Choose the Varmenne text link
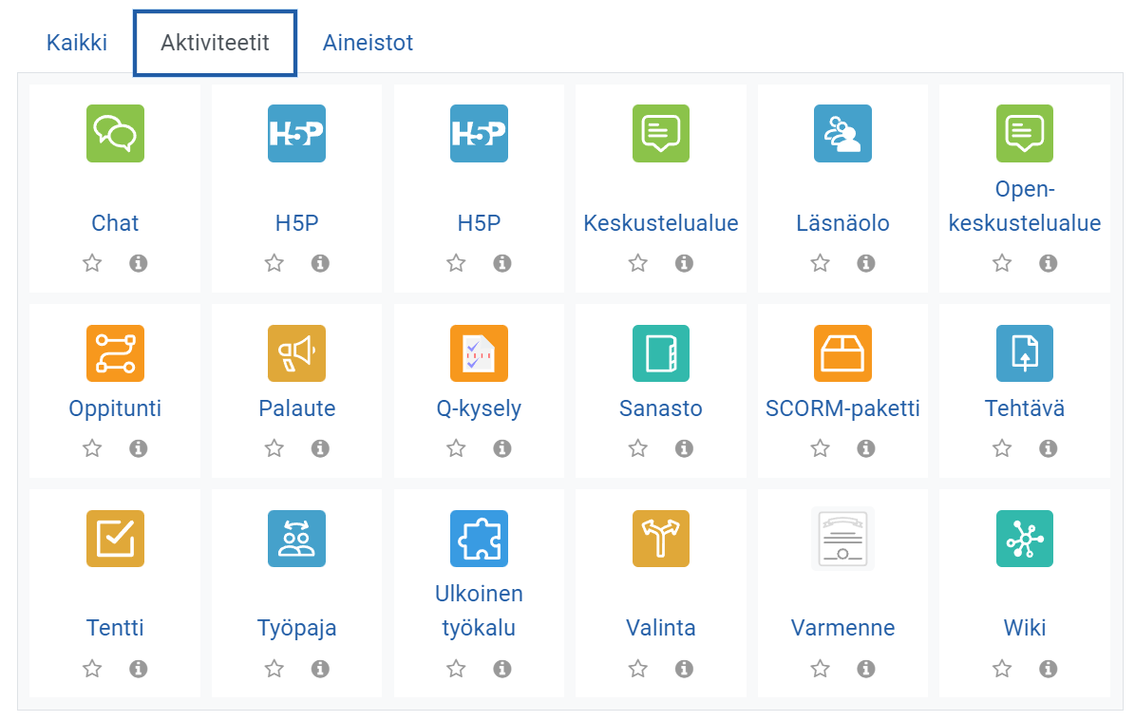The height and width of the screenshot is (721, 1135). [x=842, y=628]
